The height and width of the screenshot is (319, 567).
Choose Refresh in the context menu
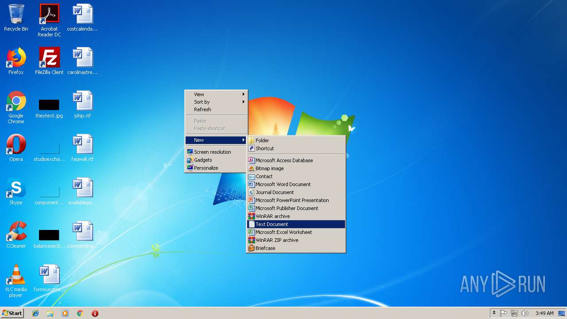point(216,109)
